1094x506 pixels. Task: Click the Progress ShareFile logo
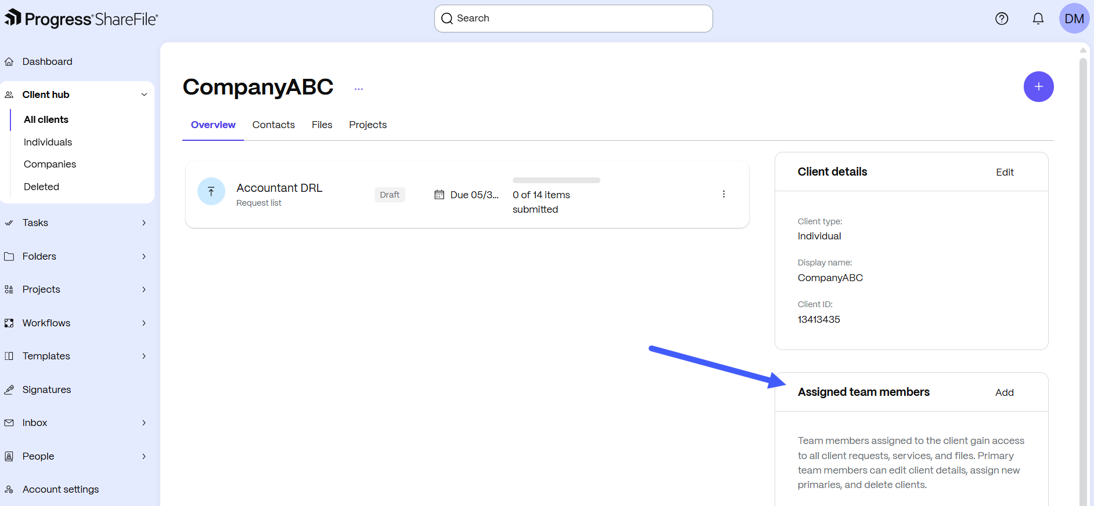click(81, 19)
